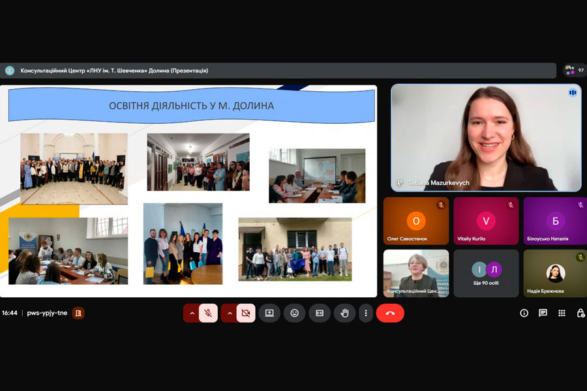Open 'Ще 90 осіб' more participants tile
Image resolution: width=587 pixels, height=391 pixels.
(486, 273)
